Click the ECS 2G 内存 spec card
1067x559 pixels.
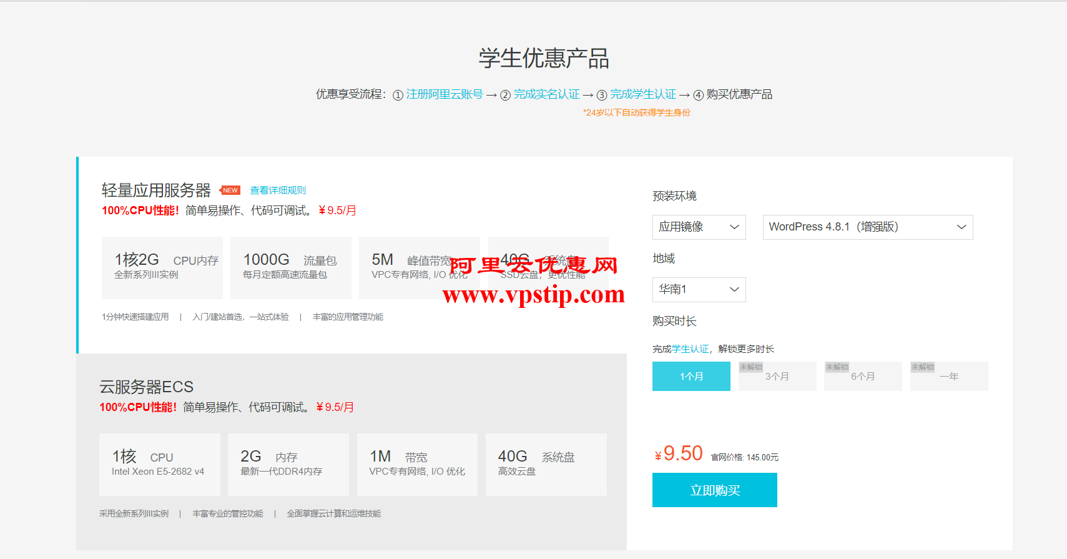[288, 465]
